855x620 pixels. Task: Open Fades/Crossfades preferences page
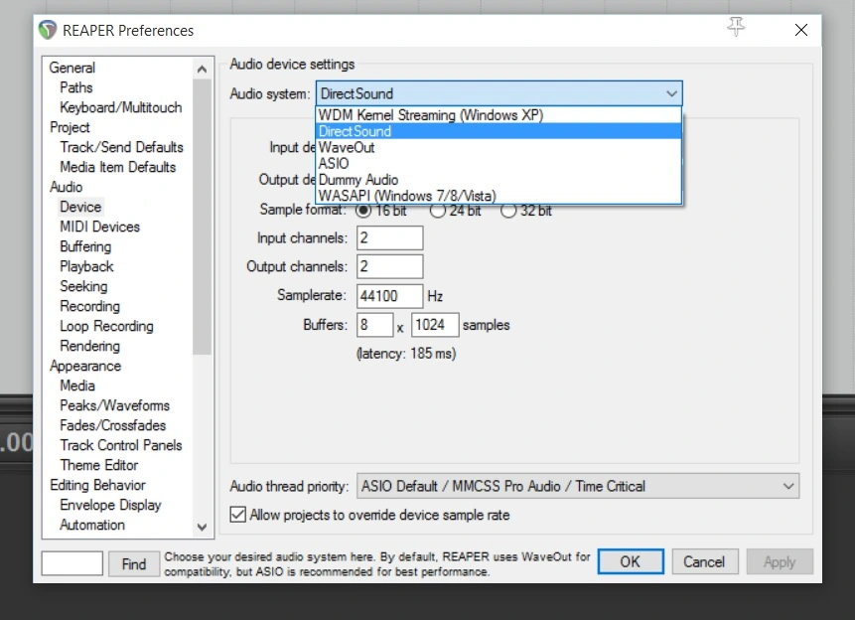click(x=113, y=425)
